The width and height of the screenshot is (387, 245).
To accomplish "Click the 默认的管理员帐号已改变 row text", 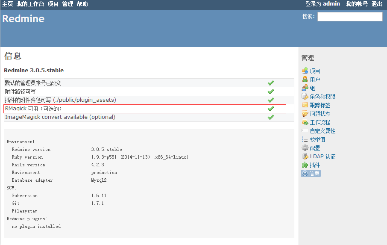I will click(33, 83).
